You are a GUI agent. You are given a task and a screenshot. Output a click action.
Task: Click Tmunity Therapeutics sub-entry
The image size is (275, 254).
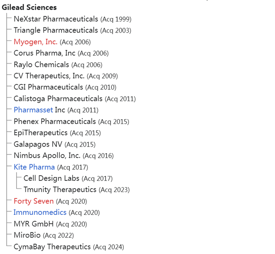click(60, 190)
